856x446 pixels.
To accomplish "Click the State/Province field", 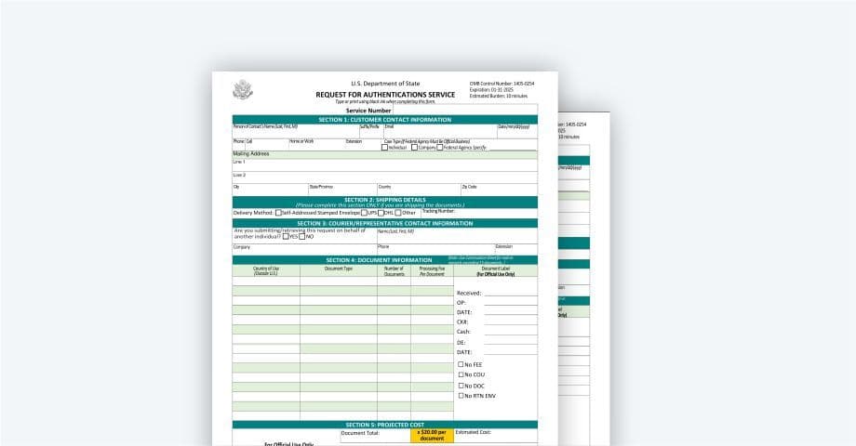I will [342, 190].
